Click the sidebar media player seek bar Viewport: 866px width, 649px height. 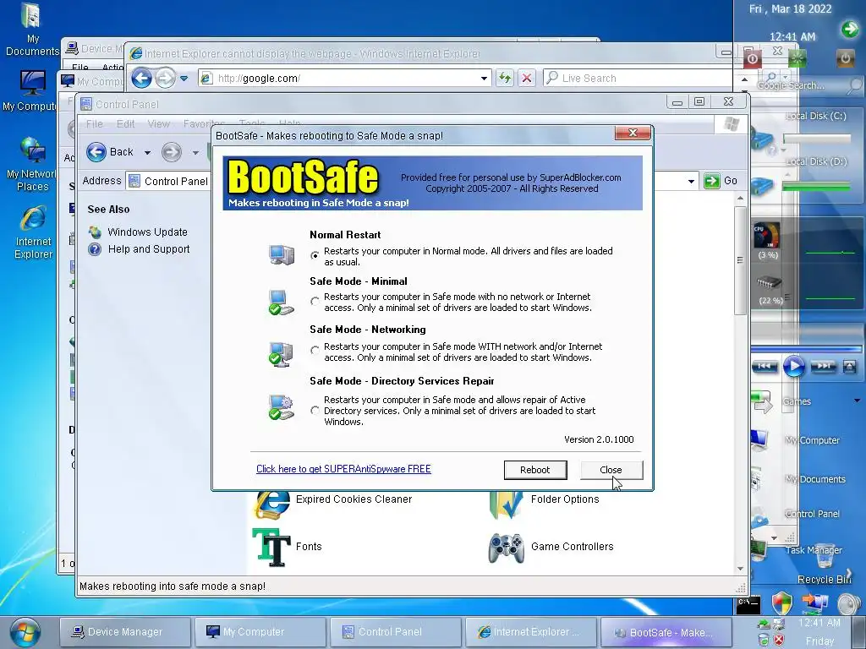(x=806, y=349)
